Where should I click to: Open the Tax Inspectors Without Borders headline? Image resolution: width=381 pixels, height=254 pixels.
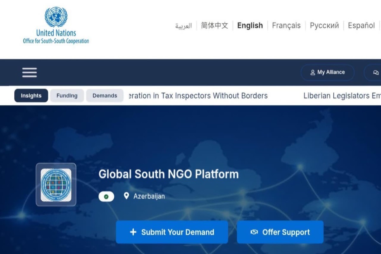click(199, 96)
